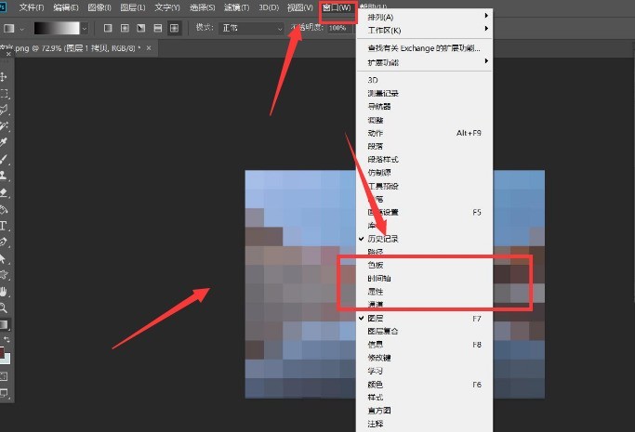Select the Quick Selection tool
Viewport: 635px width, 432px height.
pyautogui.click(x=4, y=125)
